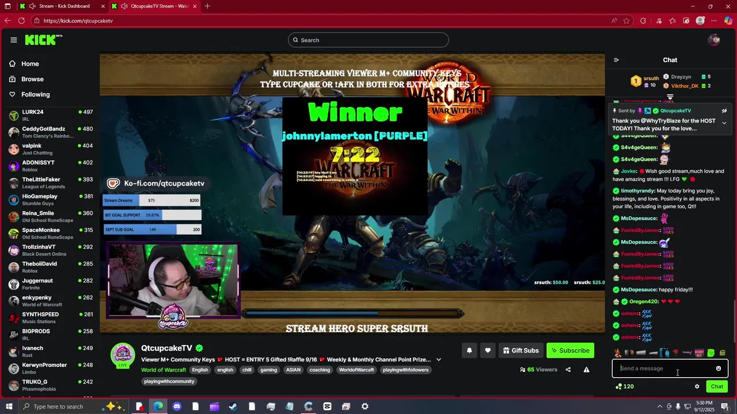Open TheLittleFaker channel in sidebar
The height and width of the screenshot is (414, 737).
(51, 183)
